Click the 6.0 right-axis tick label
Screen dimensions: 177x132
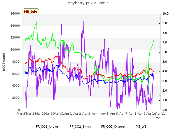coord(165,52)
